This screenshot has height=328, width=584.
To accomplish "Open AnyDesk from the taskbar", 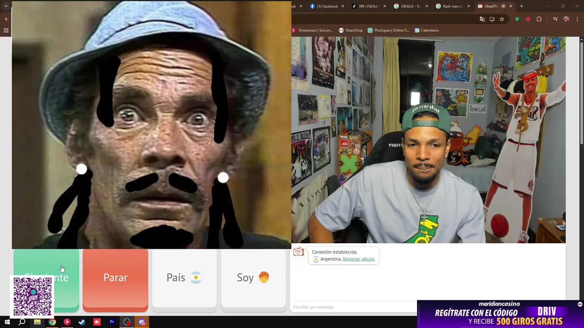I will pyautogui.click(x=97, y=322).
